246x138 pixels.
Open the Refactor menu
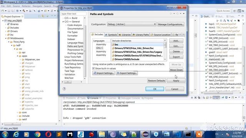click(x=26, y=6)
